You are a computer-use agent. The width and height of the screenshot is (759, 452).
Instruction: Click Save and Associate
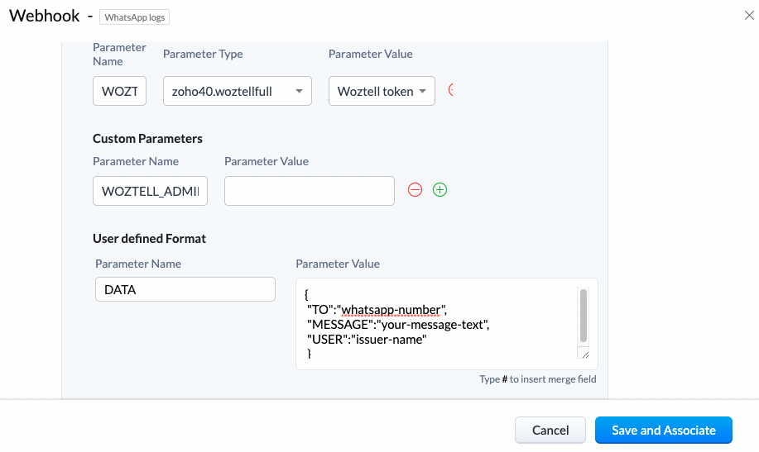(663, 430)
